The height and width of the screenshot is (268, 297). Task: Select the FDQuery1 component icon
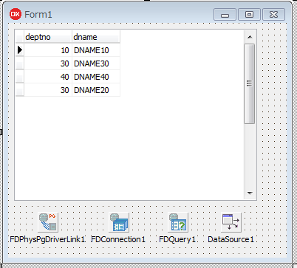click(178, 222)
